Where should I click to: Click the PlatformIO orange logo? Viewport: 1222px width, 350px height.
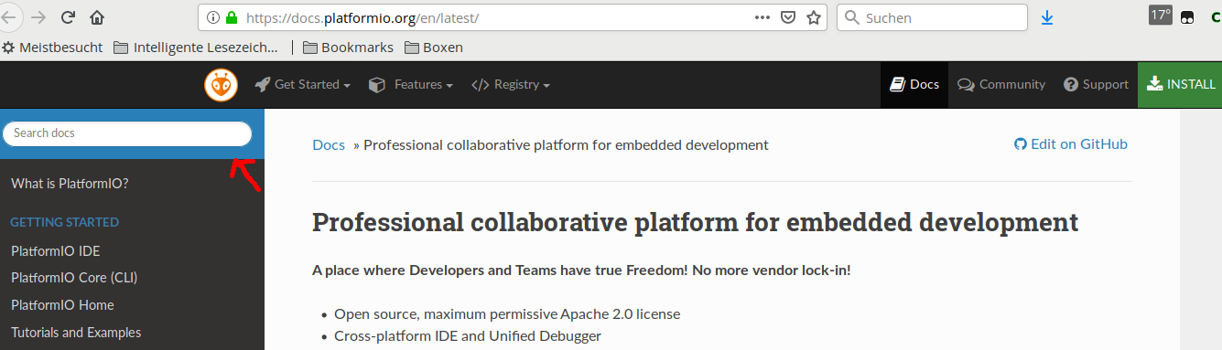[221, 85]
